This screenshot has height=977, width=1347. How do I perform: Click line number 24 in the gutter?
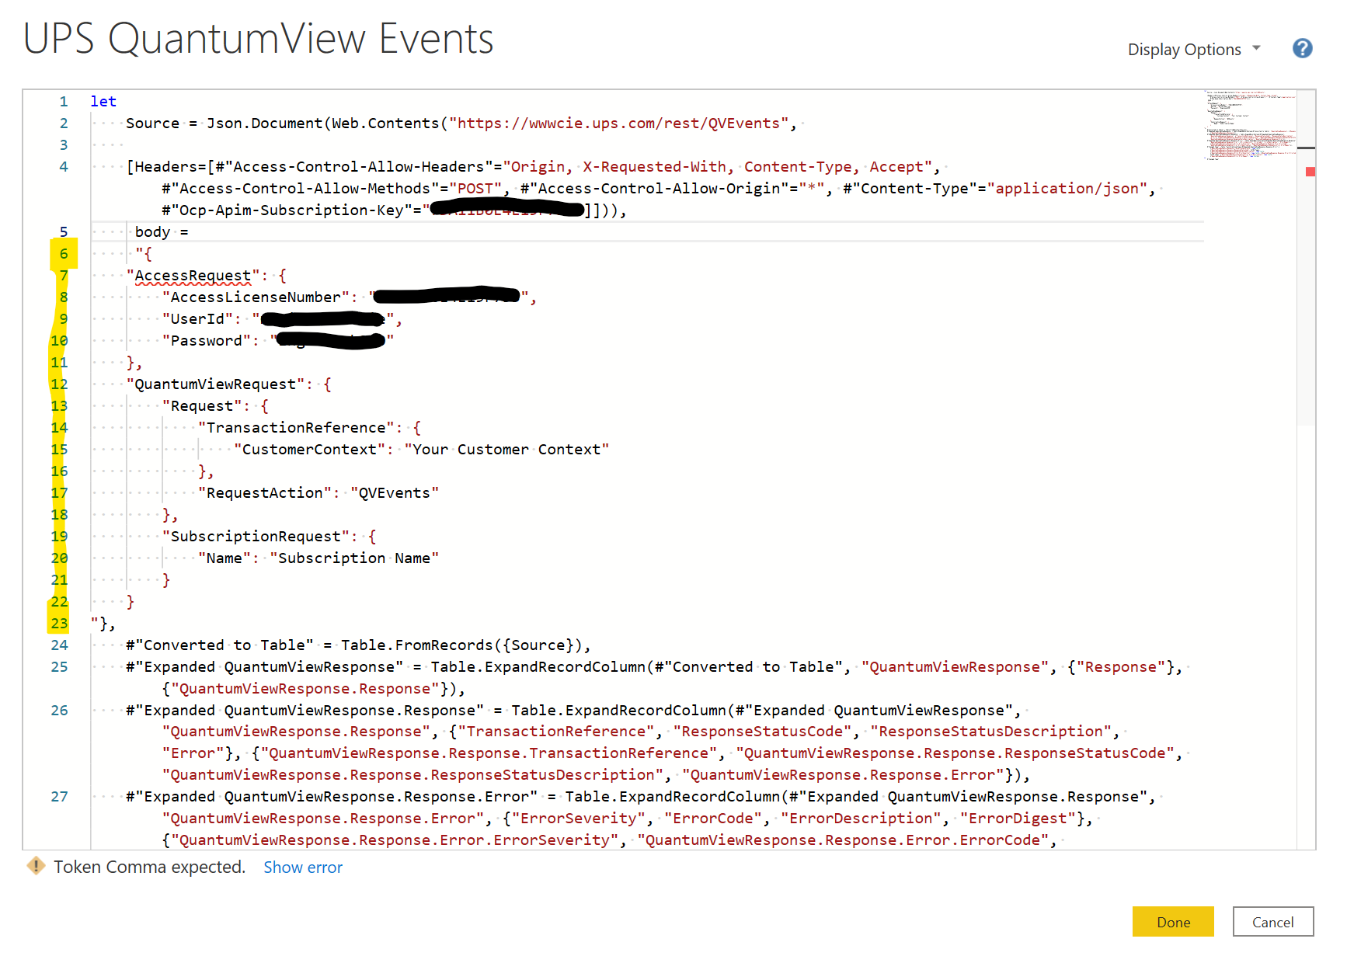tap(60, 645)
